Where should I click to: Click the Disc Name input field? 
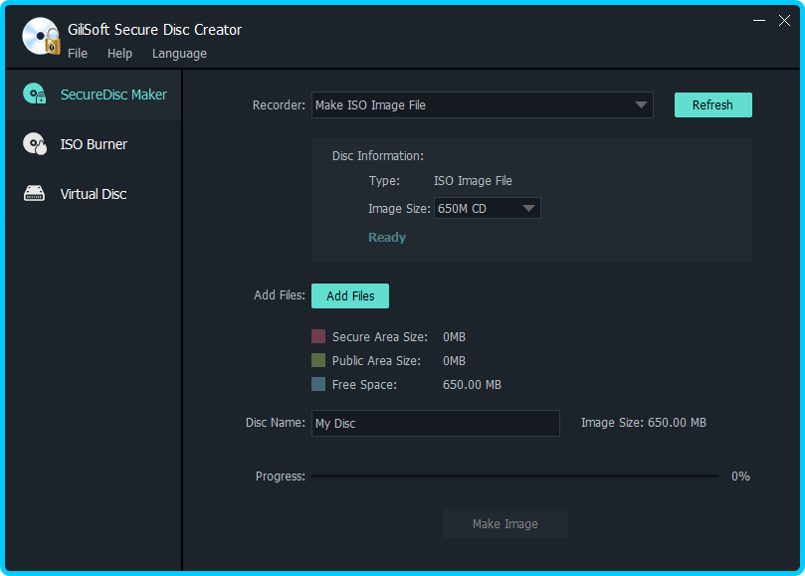[436, 423]
